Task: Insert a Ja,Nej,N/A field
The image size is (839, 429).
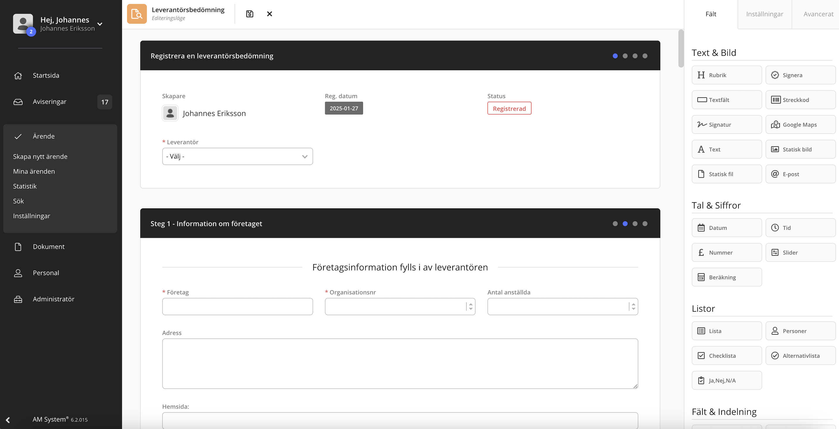Action: pos(727,380)
